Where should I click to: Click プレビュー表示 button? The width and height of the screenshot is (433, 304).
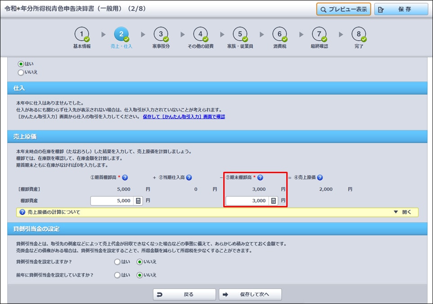(x=343, y=9)
